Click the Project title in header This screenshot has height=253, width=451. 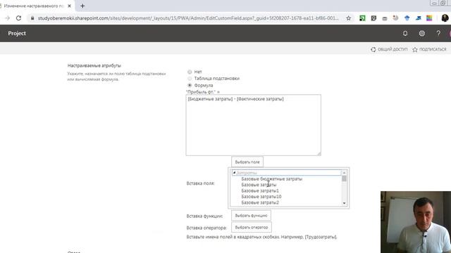pyautogui.click(x=17, y=33)
